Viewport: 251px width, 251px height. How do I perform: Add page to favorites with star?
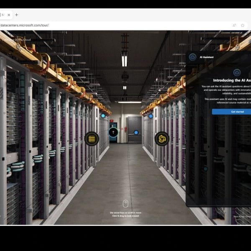click(x=243, y=25)
